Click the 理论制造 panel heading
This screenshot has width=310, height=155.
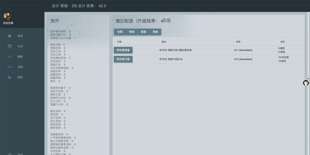coord(143,21)
